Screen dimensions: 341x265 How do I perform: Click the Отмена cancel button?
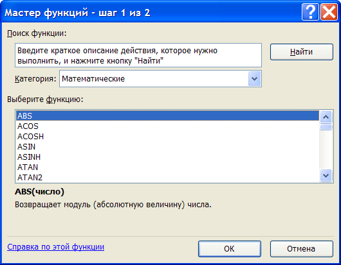301,249
